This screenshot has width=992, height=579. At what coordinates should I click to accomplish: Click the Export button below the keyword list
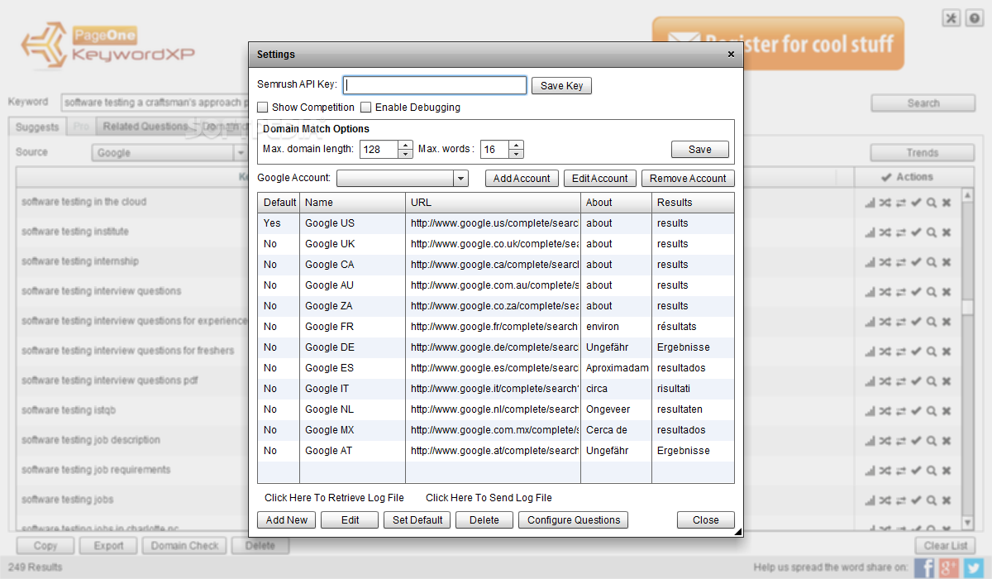(108, 546)
